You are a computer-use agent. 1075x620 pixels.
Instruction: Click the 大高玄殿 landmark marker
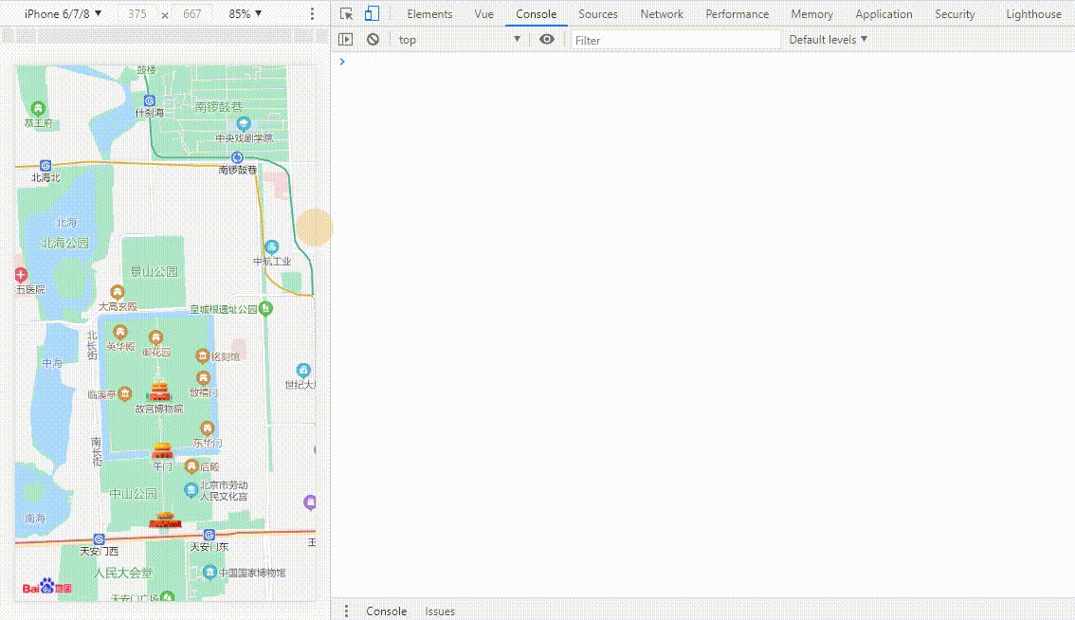(x=118, y=293)
